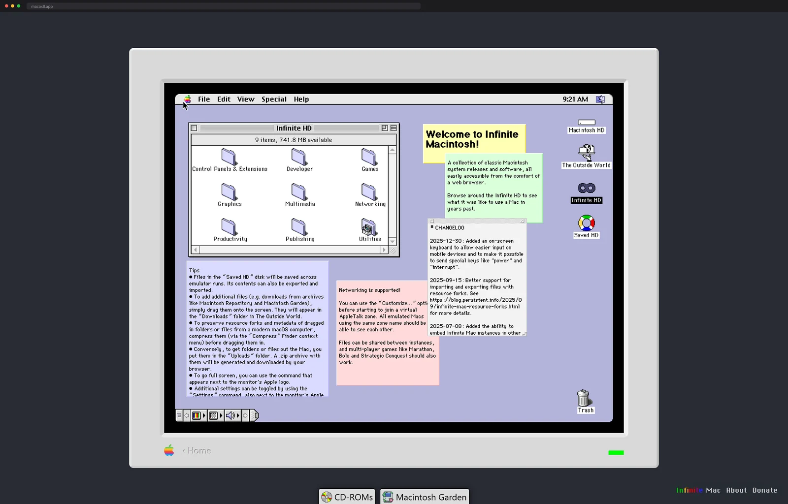
Task: Click the Control Strip right scroll arrow
Action: pos(245,416)
